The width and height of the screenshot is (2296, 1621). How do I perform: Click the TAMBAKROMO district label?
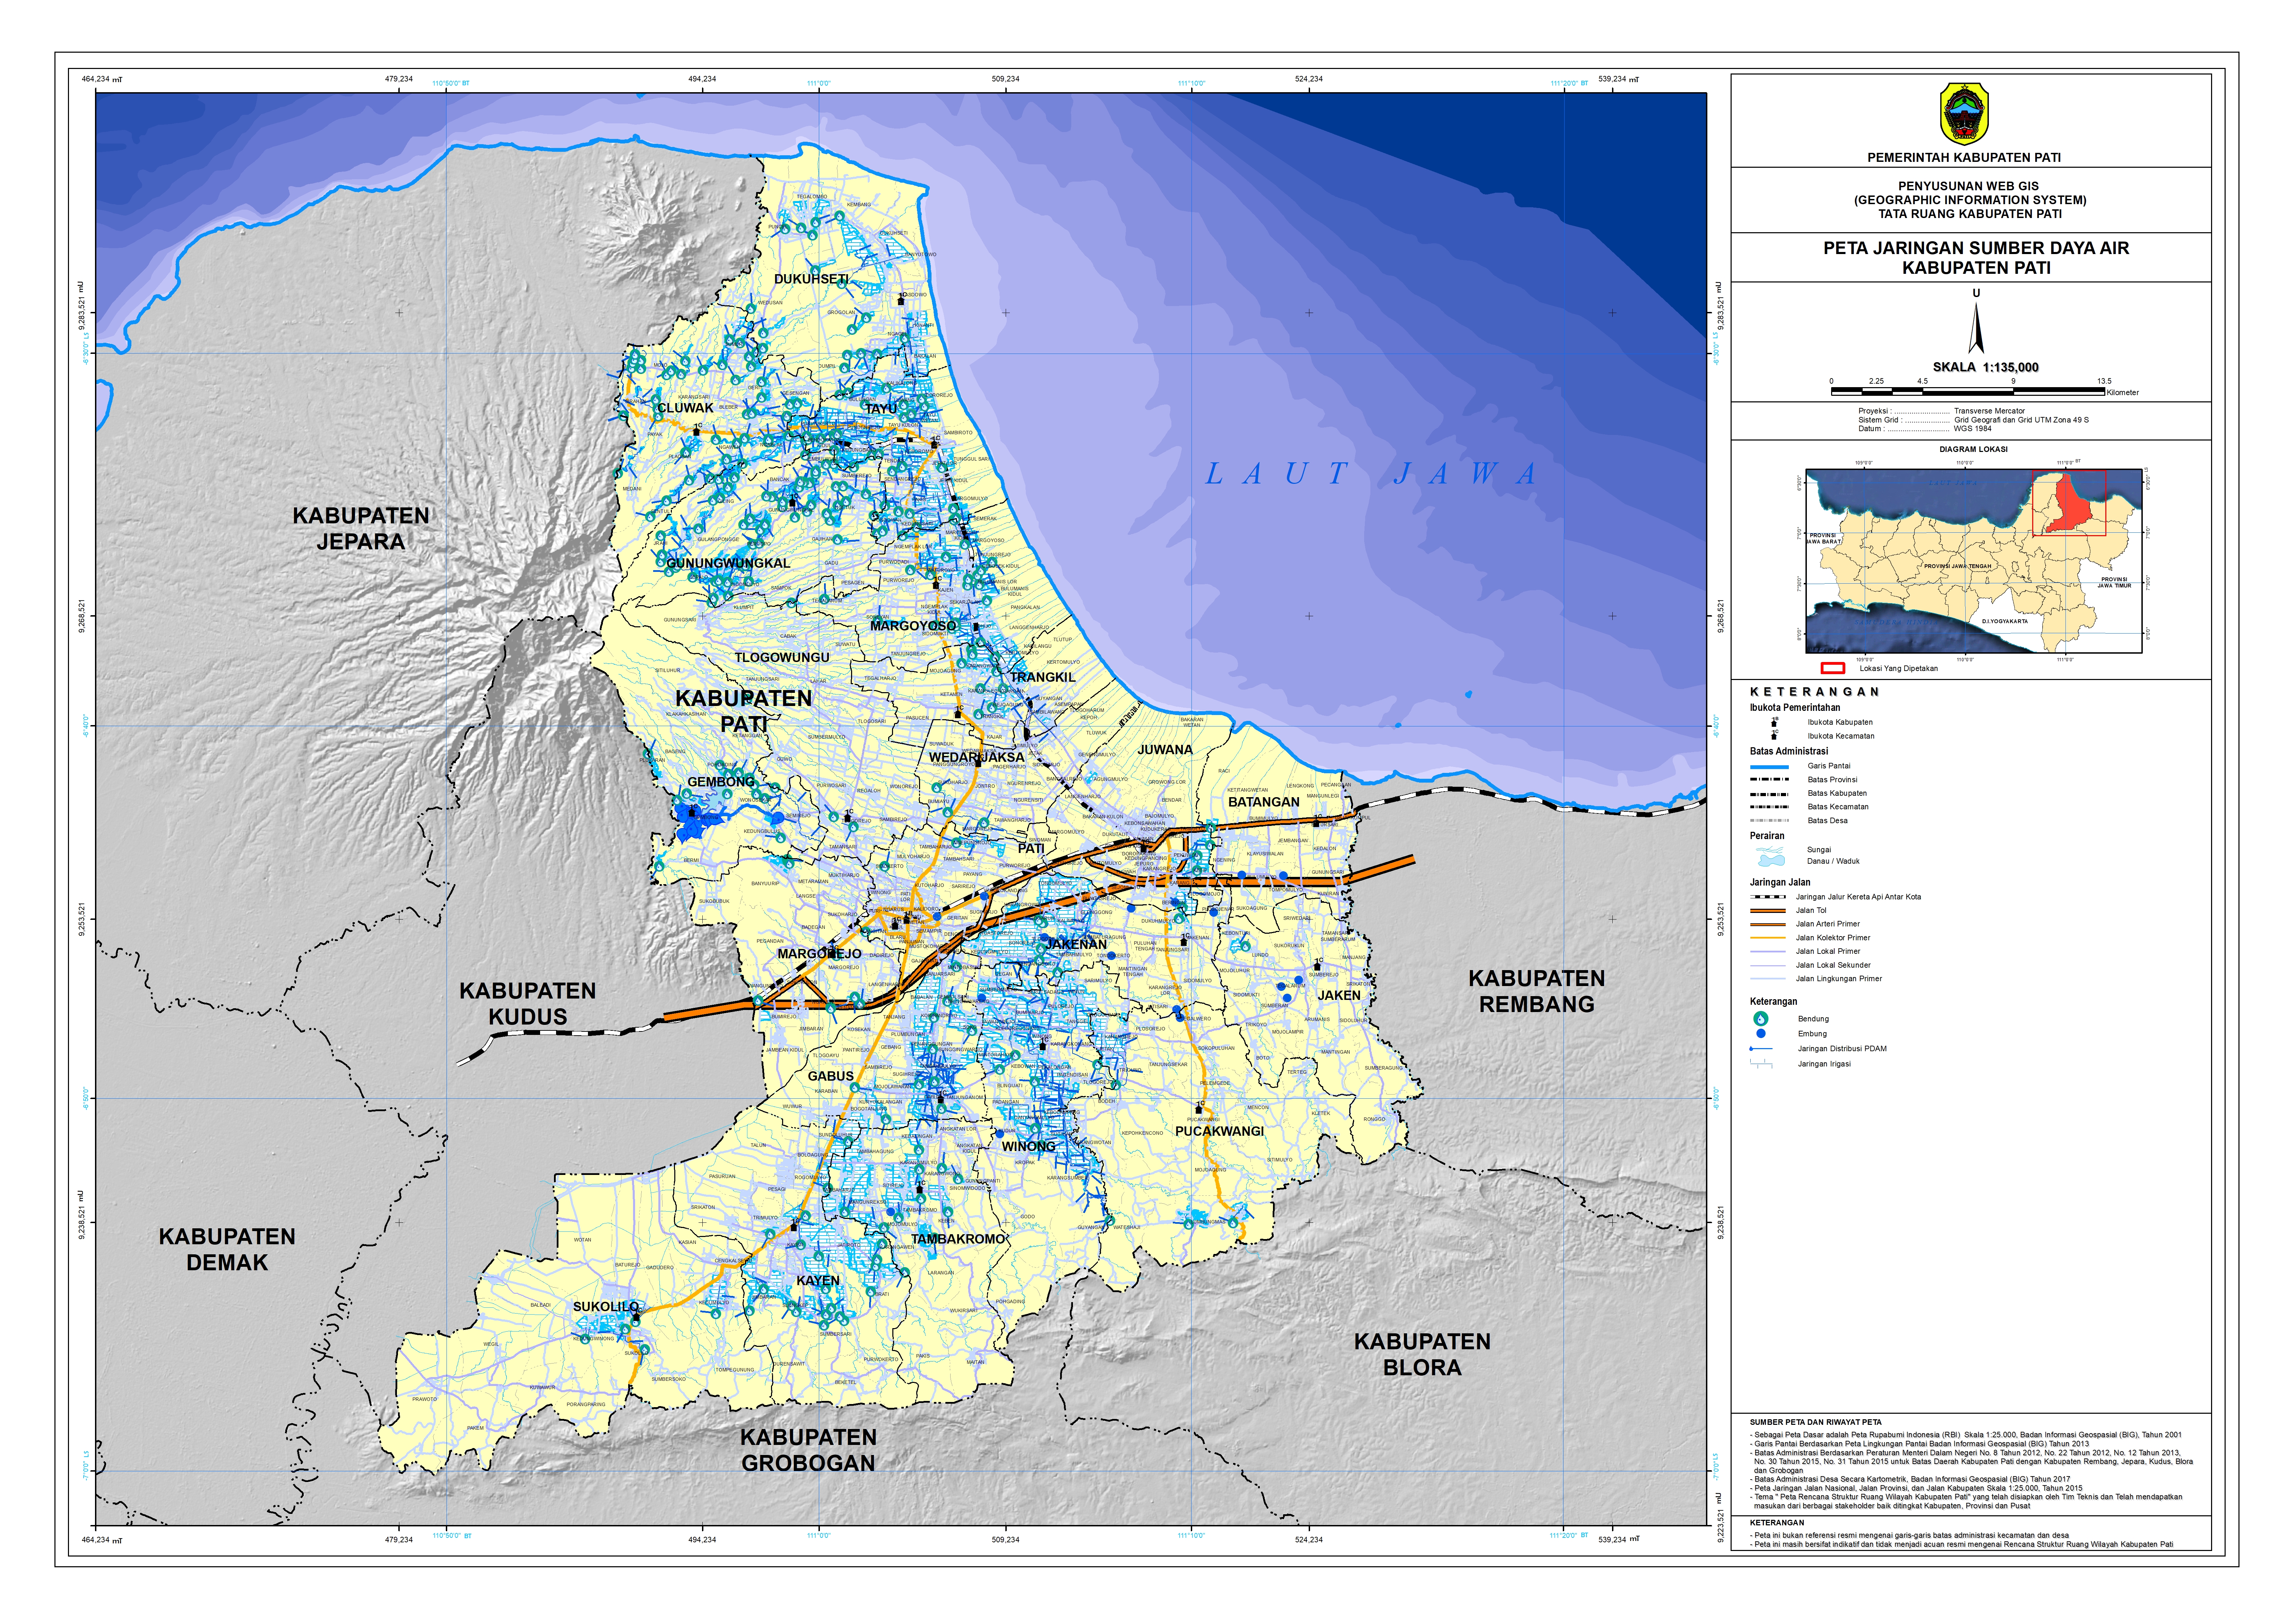(x=957, y=1239)
